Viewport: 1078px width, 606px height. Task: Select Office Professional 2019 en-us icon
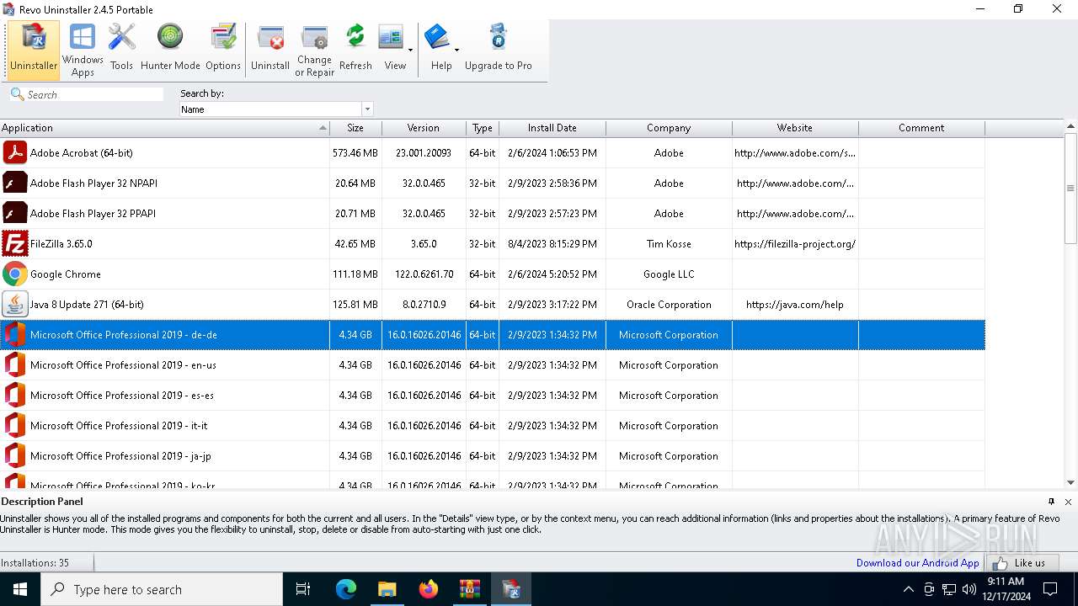(x=14, y=364)
